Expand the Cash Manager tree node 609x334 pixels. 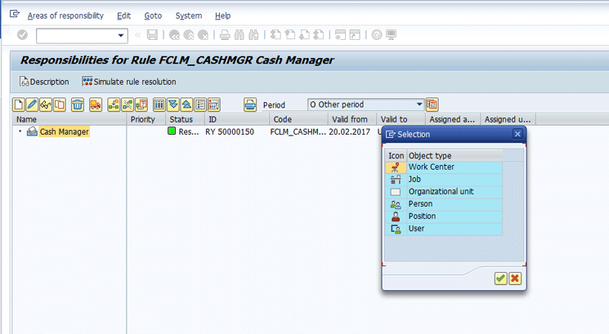point(20,131)
